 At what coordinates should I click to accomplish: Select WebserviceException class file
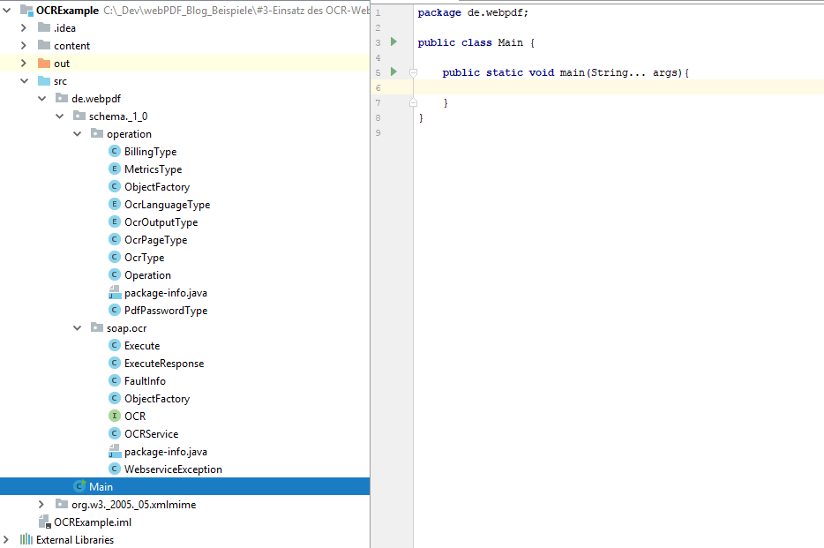(173, 469)
